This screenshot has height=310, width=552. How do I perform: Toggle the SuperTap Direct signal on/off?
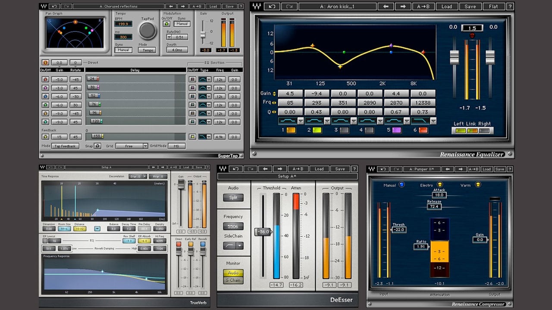[x=45, y=62]
